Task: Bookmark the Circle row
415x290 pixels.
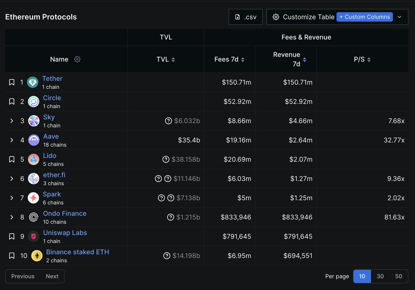Action: pyautogui.click(x=11, y=102)
